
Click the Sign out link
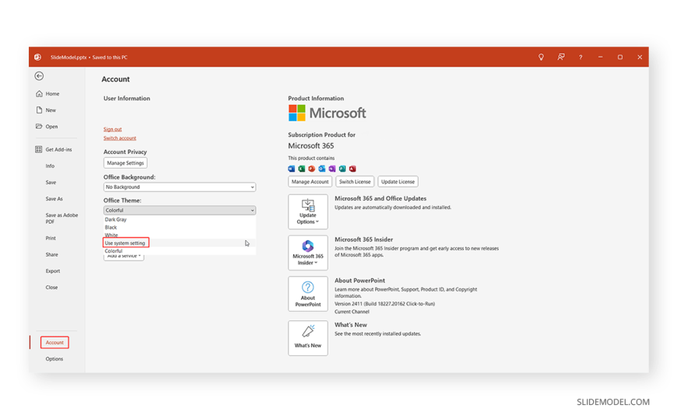(113, 129)
